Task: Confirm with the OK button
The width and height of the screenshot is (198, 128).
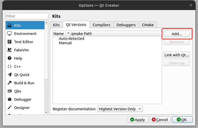Action: (182, 120)
